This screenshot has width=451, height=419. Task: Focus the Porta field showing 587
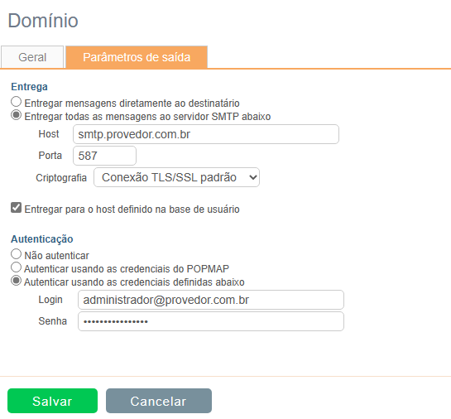pos(104,156)
